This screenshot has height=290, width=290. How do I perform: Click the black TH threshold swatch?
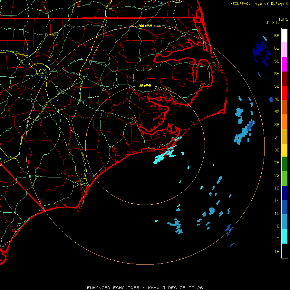click(285, 251)
